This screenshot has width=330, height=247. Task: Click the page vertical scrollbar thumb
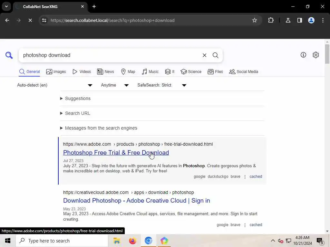327,54
